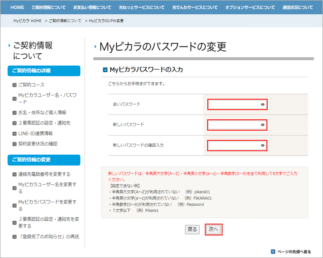Viewport: 323px width, 258px height.
Task: Reveal the 新しいパスワードの確認入力 password
Action: click(x=263, y=145)
